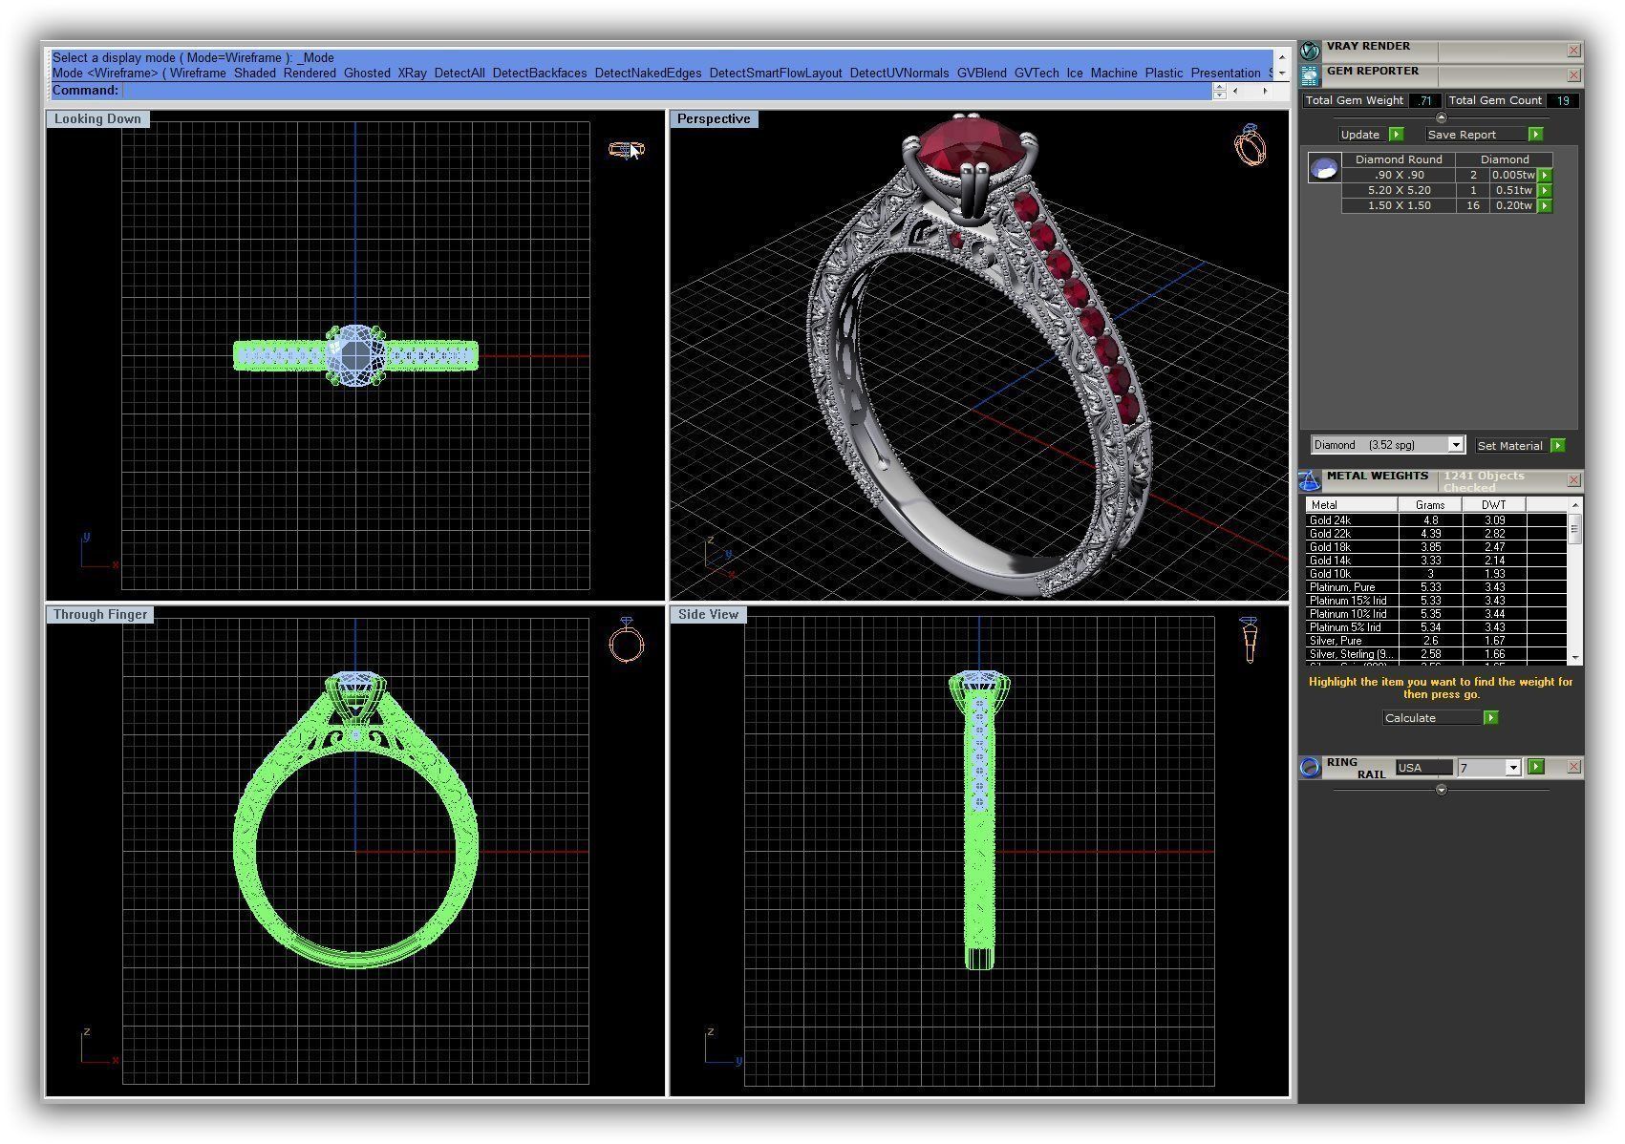
Task: Click Side View viewport ring icon
Action: tap(1250, 640)
